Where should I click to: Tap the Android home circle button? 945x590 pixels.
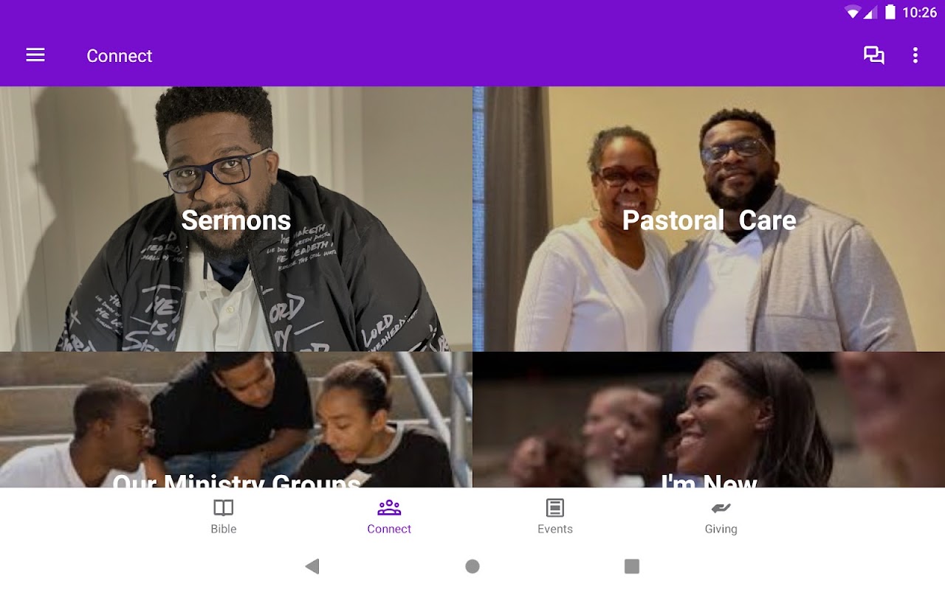tap(472, 566)
